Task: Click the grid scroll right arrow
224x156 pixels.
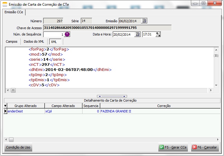Action: click(218, 139)
